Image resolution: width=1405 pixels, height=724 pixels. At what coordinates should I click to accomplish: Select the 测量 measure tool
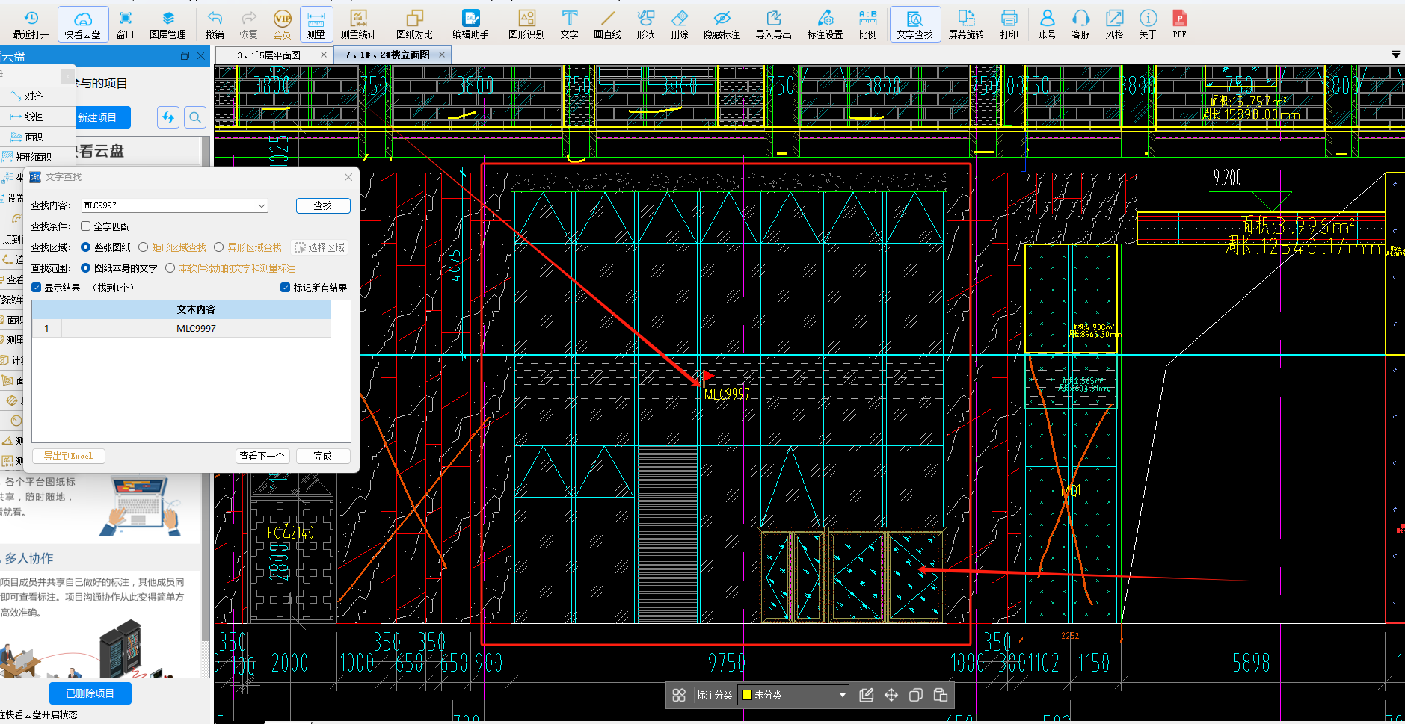(x=316, y=25)
